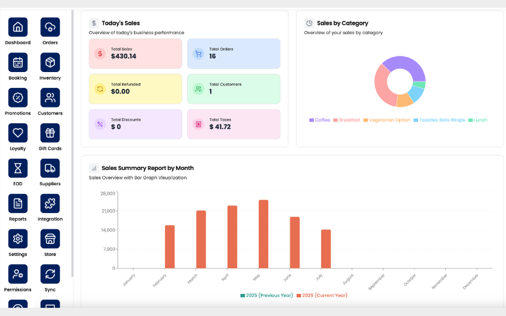
Task: Open the Customers people icon
Action: tap(50, 97)
